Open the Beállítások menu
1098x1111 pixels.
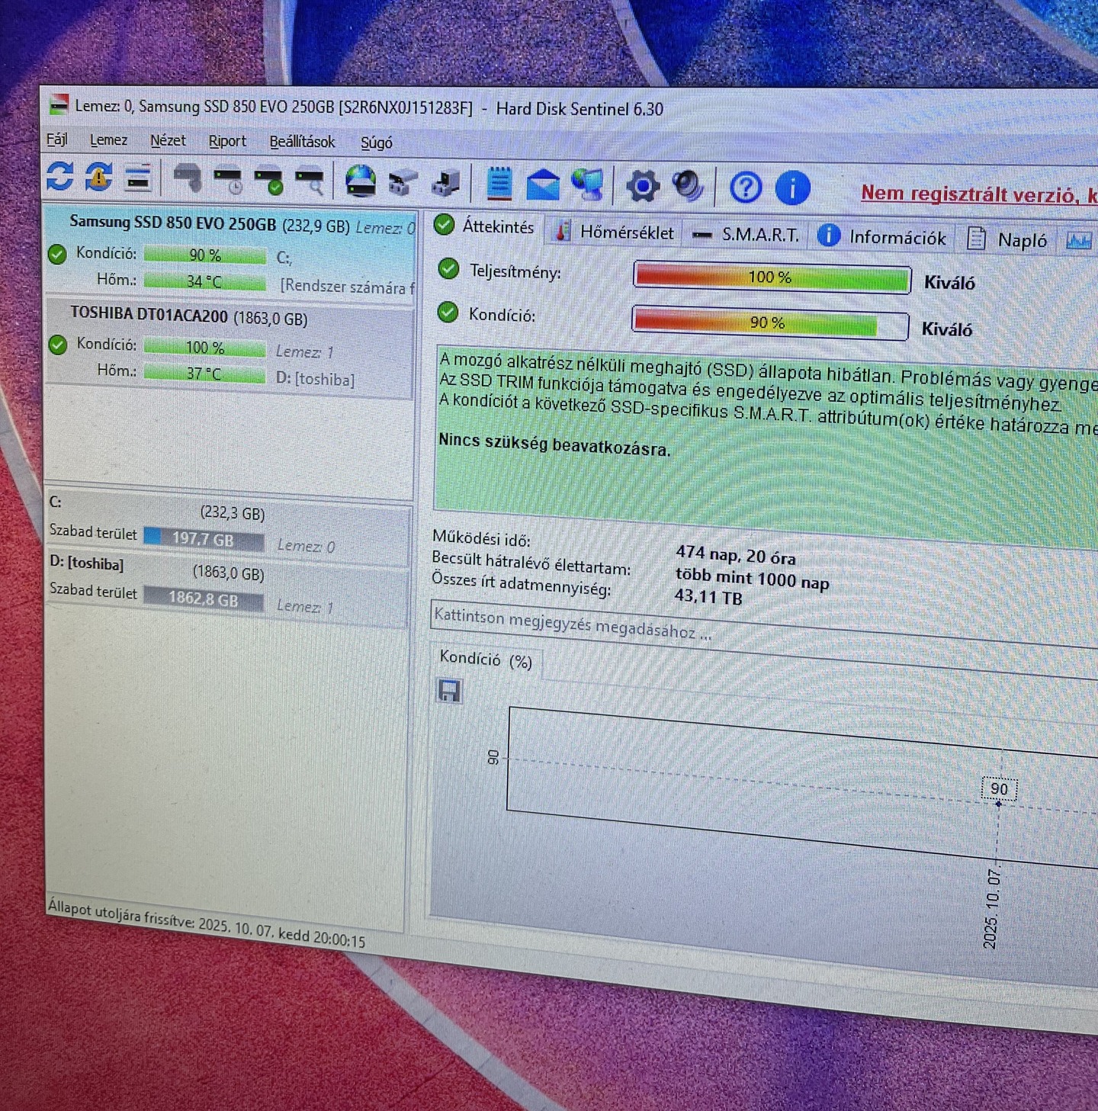(302, 143)
